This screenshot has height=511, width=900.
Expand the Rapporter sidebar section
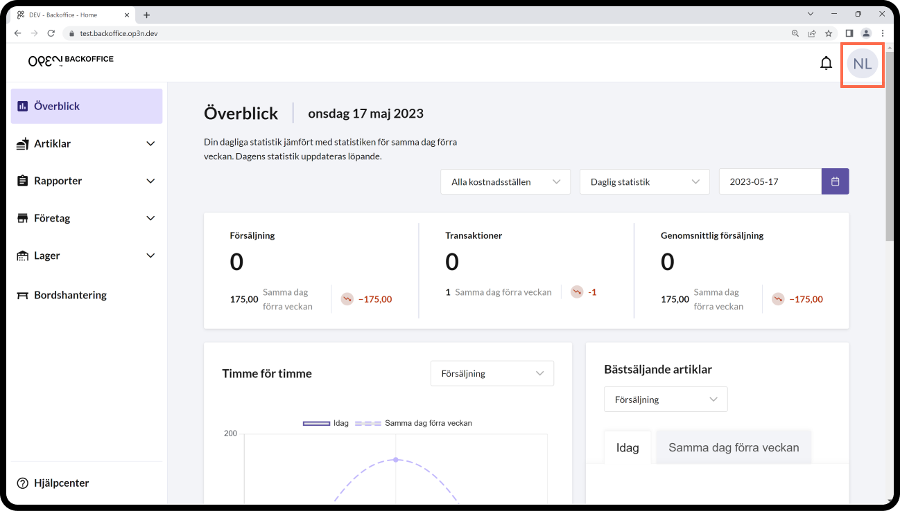click(87, 181)
